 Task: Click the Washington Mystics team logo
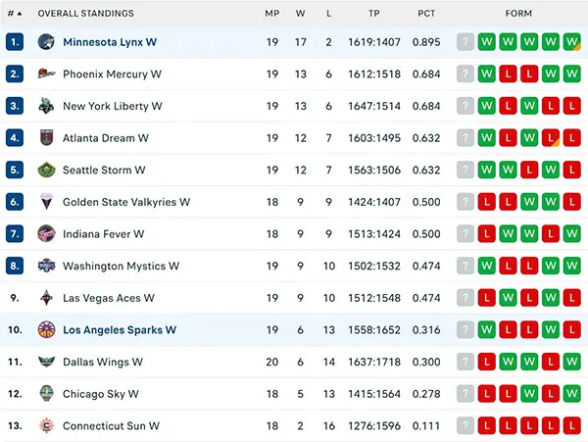click(x=46, y=266)
